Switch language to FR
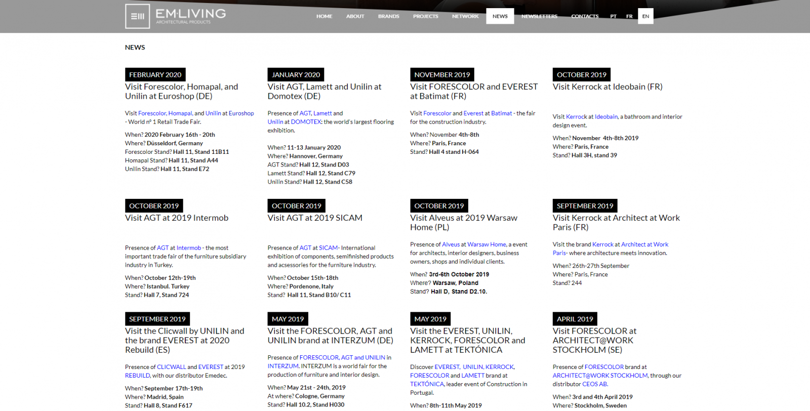Viewport: 810px width, 411px height. pyautogui.click(x=629, y=16)
